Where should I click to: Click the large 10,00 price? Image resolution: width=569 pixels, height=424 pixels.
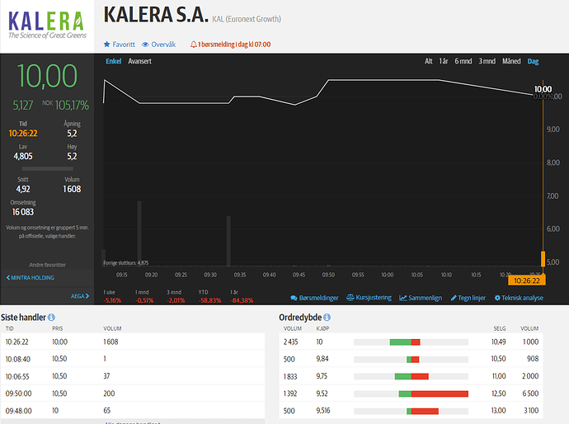[x=47, y=76]
